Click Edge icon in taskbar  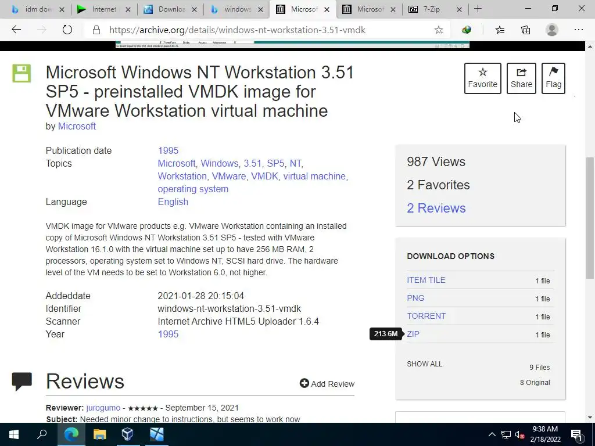(71, 434)
